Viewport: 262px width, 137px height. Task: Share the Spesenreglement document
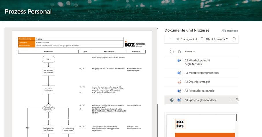[237, 100]
